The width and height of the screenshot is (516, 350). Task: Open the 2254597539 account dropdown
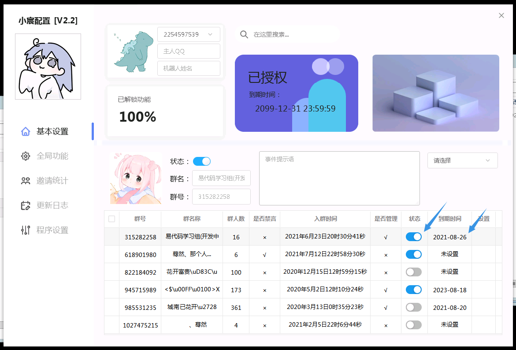click(189, 34)
